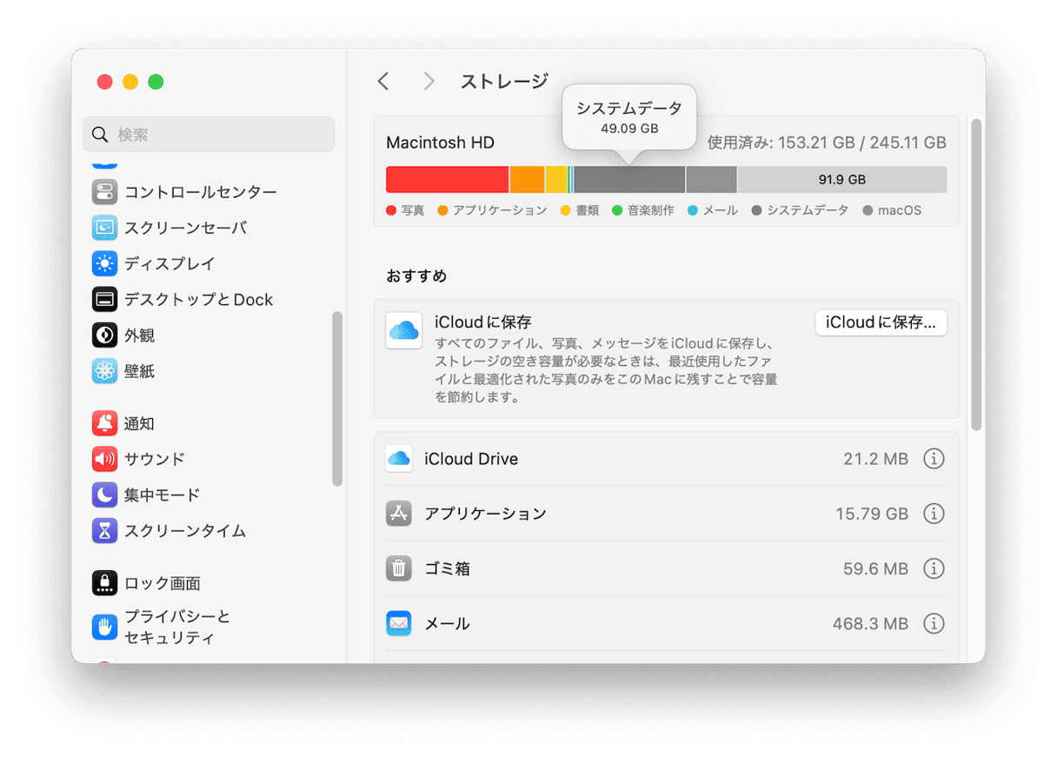Click the iCloudに保存 button

(881, 322)
